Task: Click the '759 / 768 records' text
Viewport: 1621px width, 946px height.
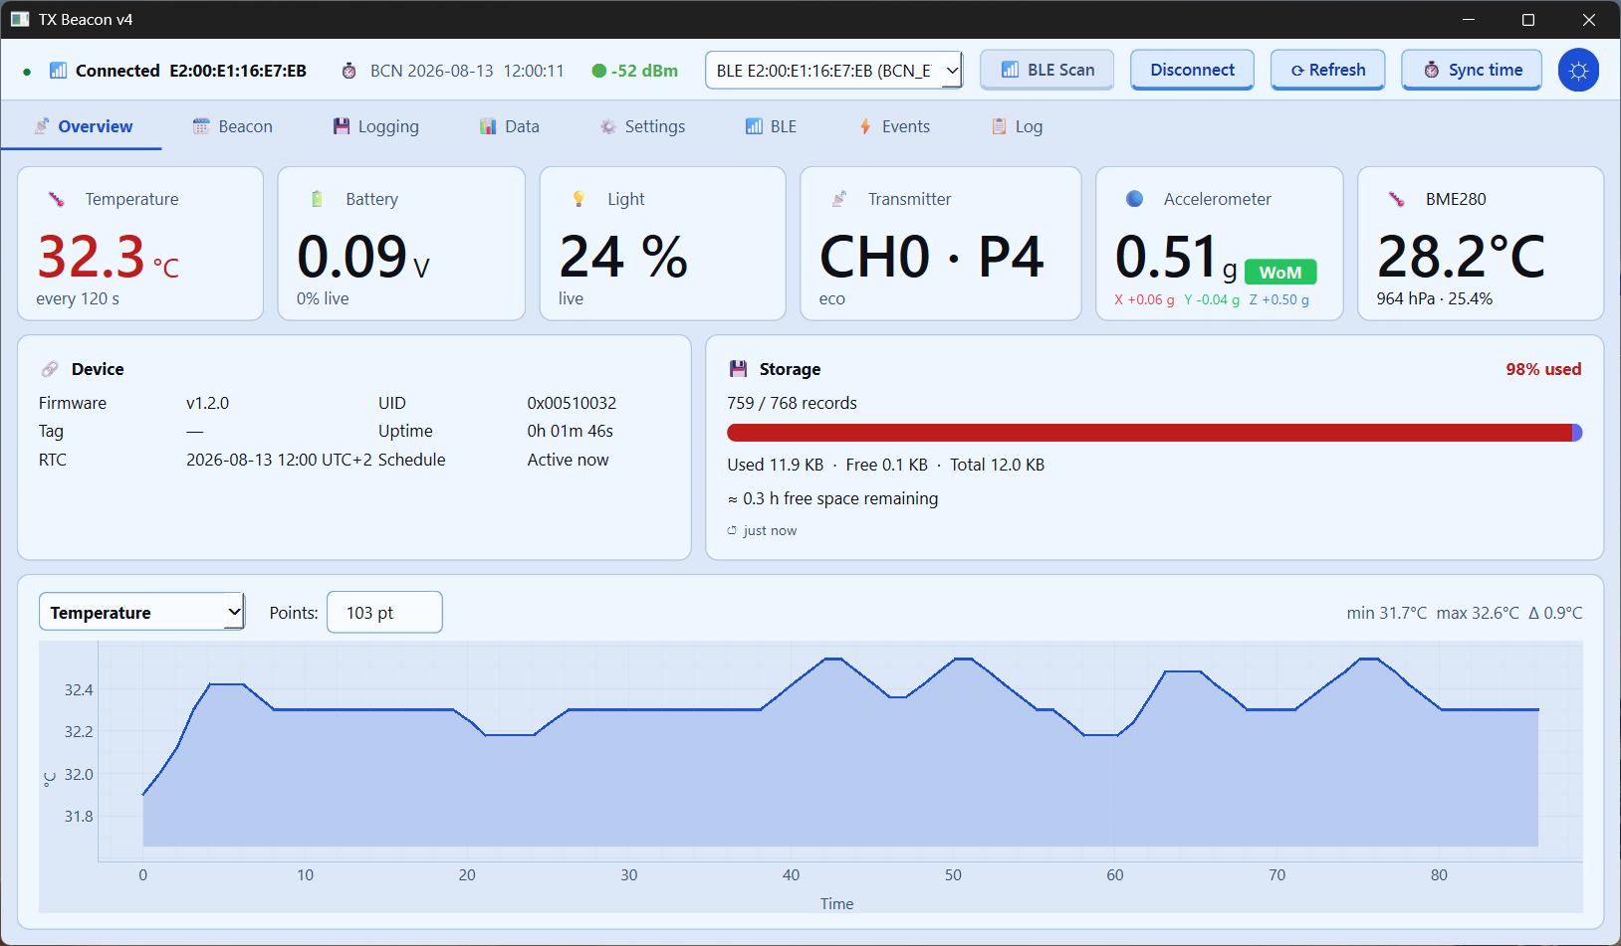Action: [x=792, y=403]
